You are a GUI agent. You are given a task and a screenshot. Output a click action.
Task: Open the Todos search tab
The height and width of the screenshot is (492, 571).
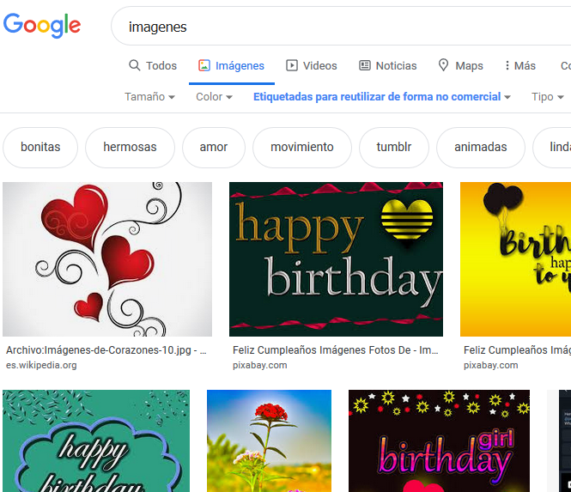point(153,66)
